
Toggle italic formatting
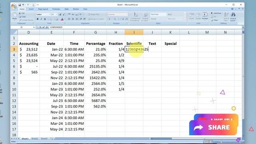(x=41, y=19)
